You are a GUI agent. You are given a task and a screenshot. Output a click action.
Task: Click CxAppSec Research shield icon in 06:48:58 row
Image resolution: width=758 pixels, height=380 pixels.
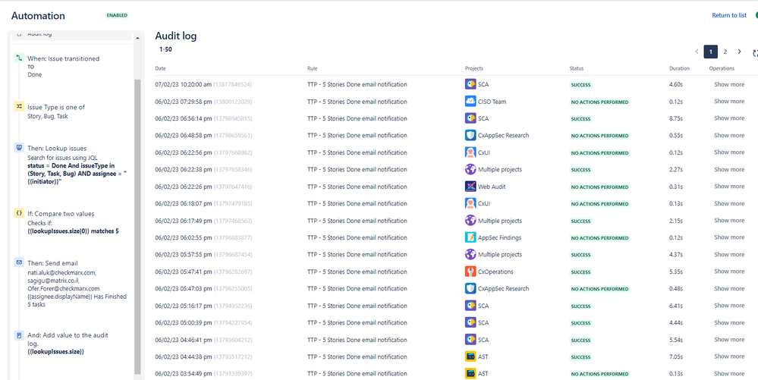[x=470, y=135]
